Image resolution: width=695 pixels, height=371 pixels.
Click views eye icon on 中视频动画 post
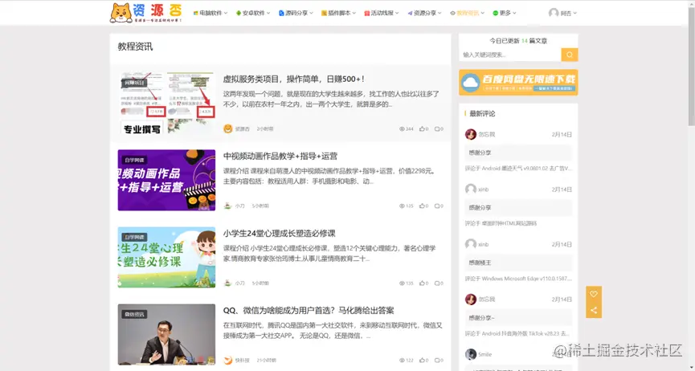402,206
